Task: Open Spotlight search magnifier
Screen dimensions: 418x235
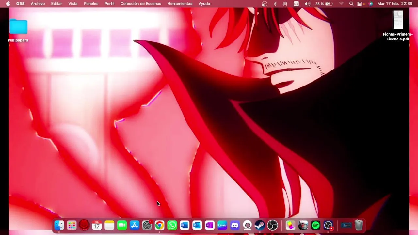Action: pos(351,4)
